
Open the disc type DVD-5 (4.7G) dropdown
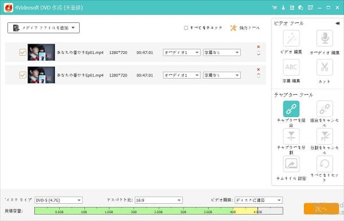pos(58,200)
